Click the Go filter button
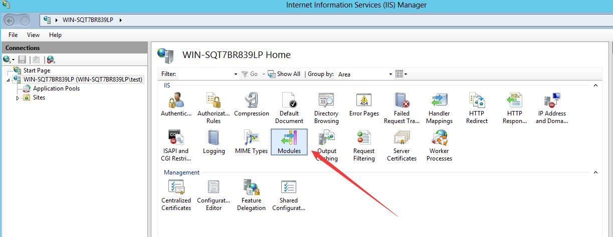 (x=250, y=74)
